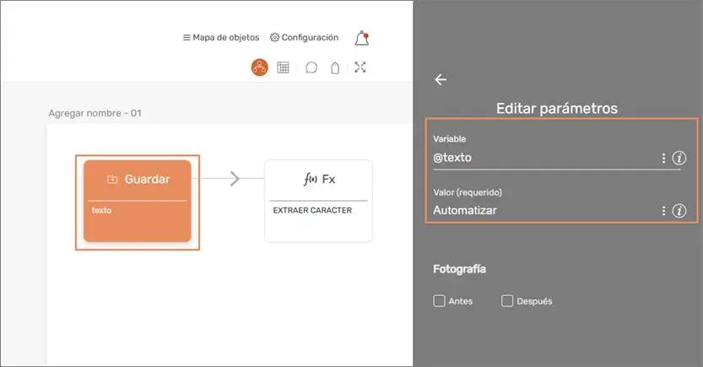703x367 pixels.
Task: Click the notifications bell icon
Action: pyautogui.click(x=362, y=38)
